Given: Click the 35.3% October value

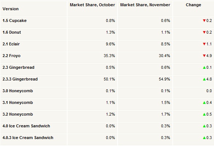Looking at the screenshot, I should 109,56.
